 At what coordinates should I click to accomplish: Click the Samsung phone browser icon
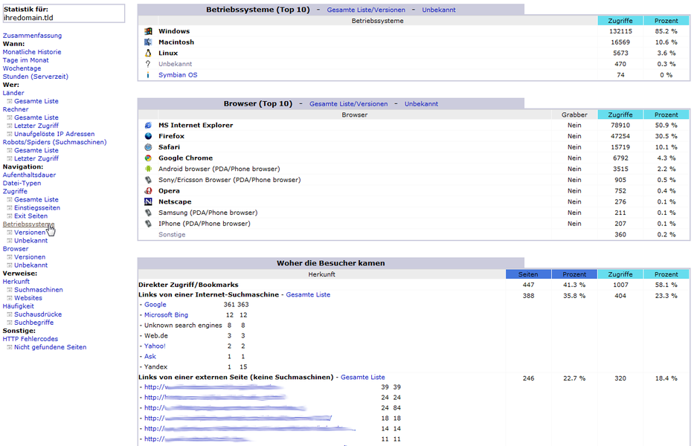point(148,213)
